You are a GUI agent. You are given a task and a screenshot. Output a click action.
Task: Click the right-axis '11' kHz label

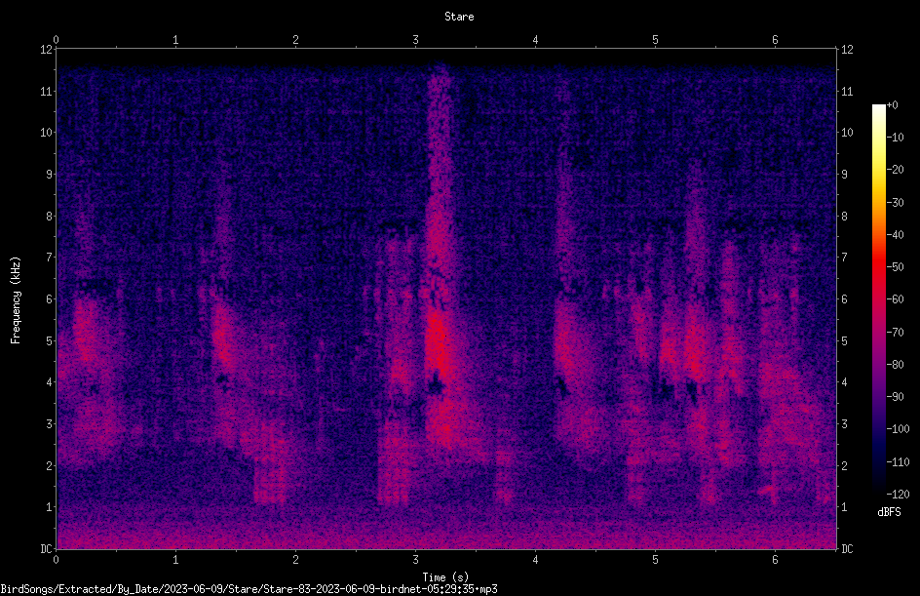(847, 91)
